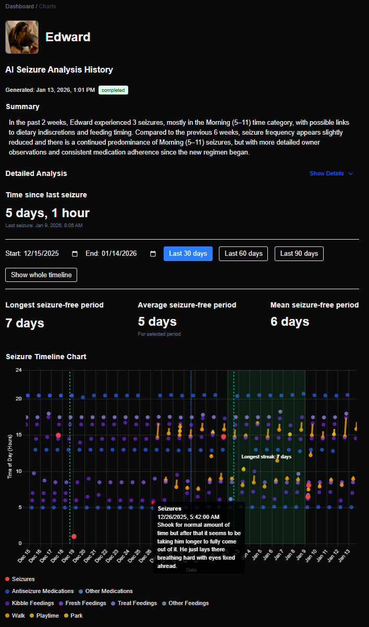369x627 pixels.
Task: Click the red seizure point on Dec 18
Action: tap(58, 435)
